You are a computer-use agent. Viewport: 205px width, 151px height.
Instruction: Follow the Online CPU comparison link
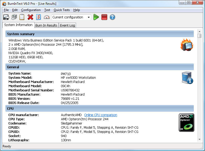(100, 115)
